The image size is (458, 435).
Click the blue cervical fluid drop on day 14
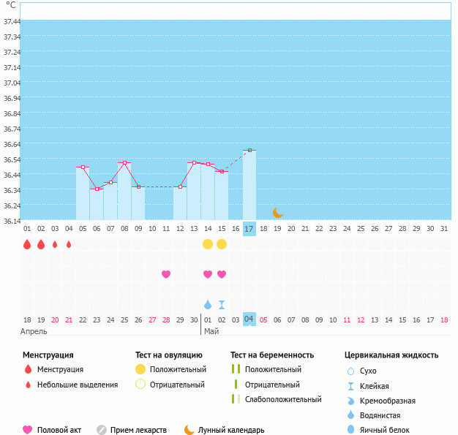click(x=208, y=304)
